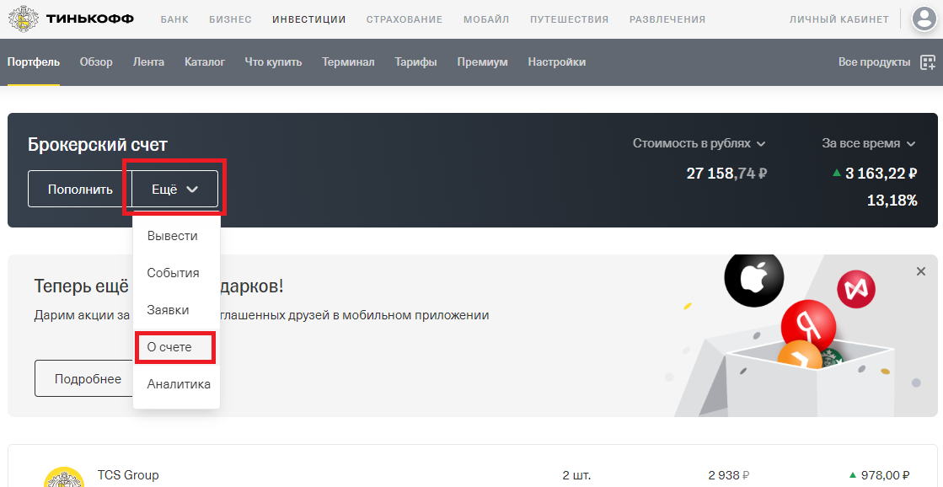Expand Стоимость в рублях currency selector
Image resolution: width=943 pixels, height=487 pixels.
point(699,144)
